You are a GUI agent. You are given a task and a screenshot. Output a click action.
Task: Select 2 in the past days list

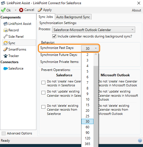[x=87, y=55]
